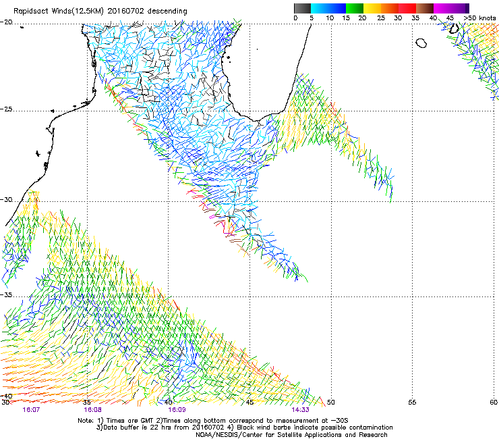This screenshot has height=439, width=499.
Task: Click the latitude label '-35'
Action: 6,295
